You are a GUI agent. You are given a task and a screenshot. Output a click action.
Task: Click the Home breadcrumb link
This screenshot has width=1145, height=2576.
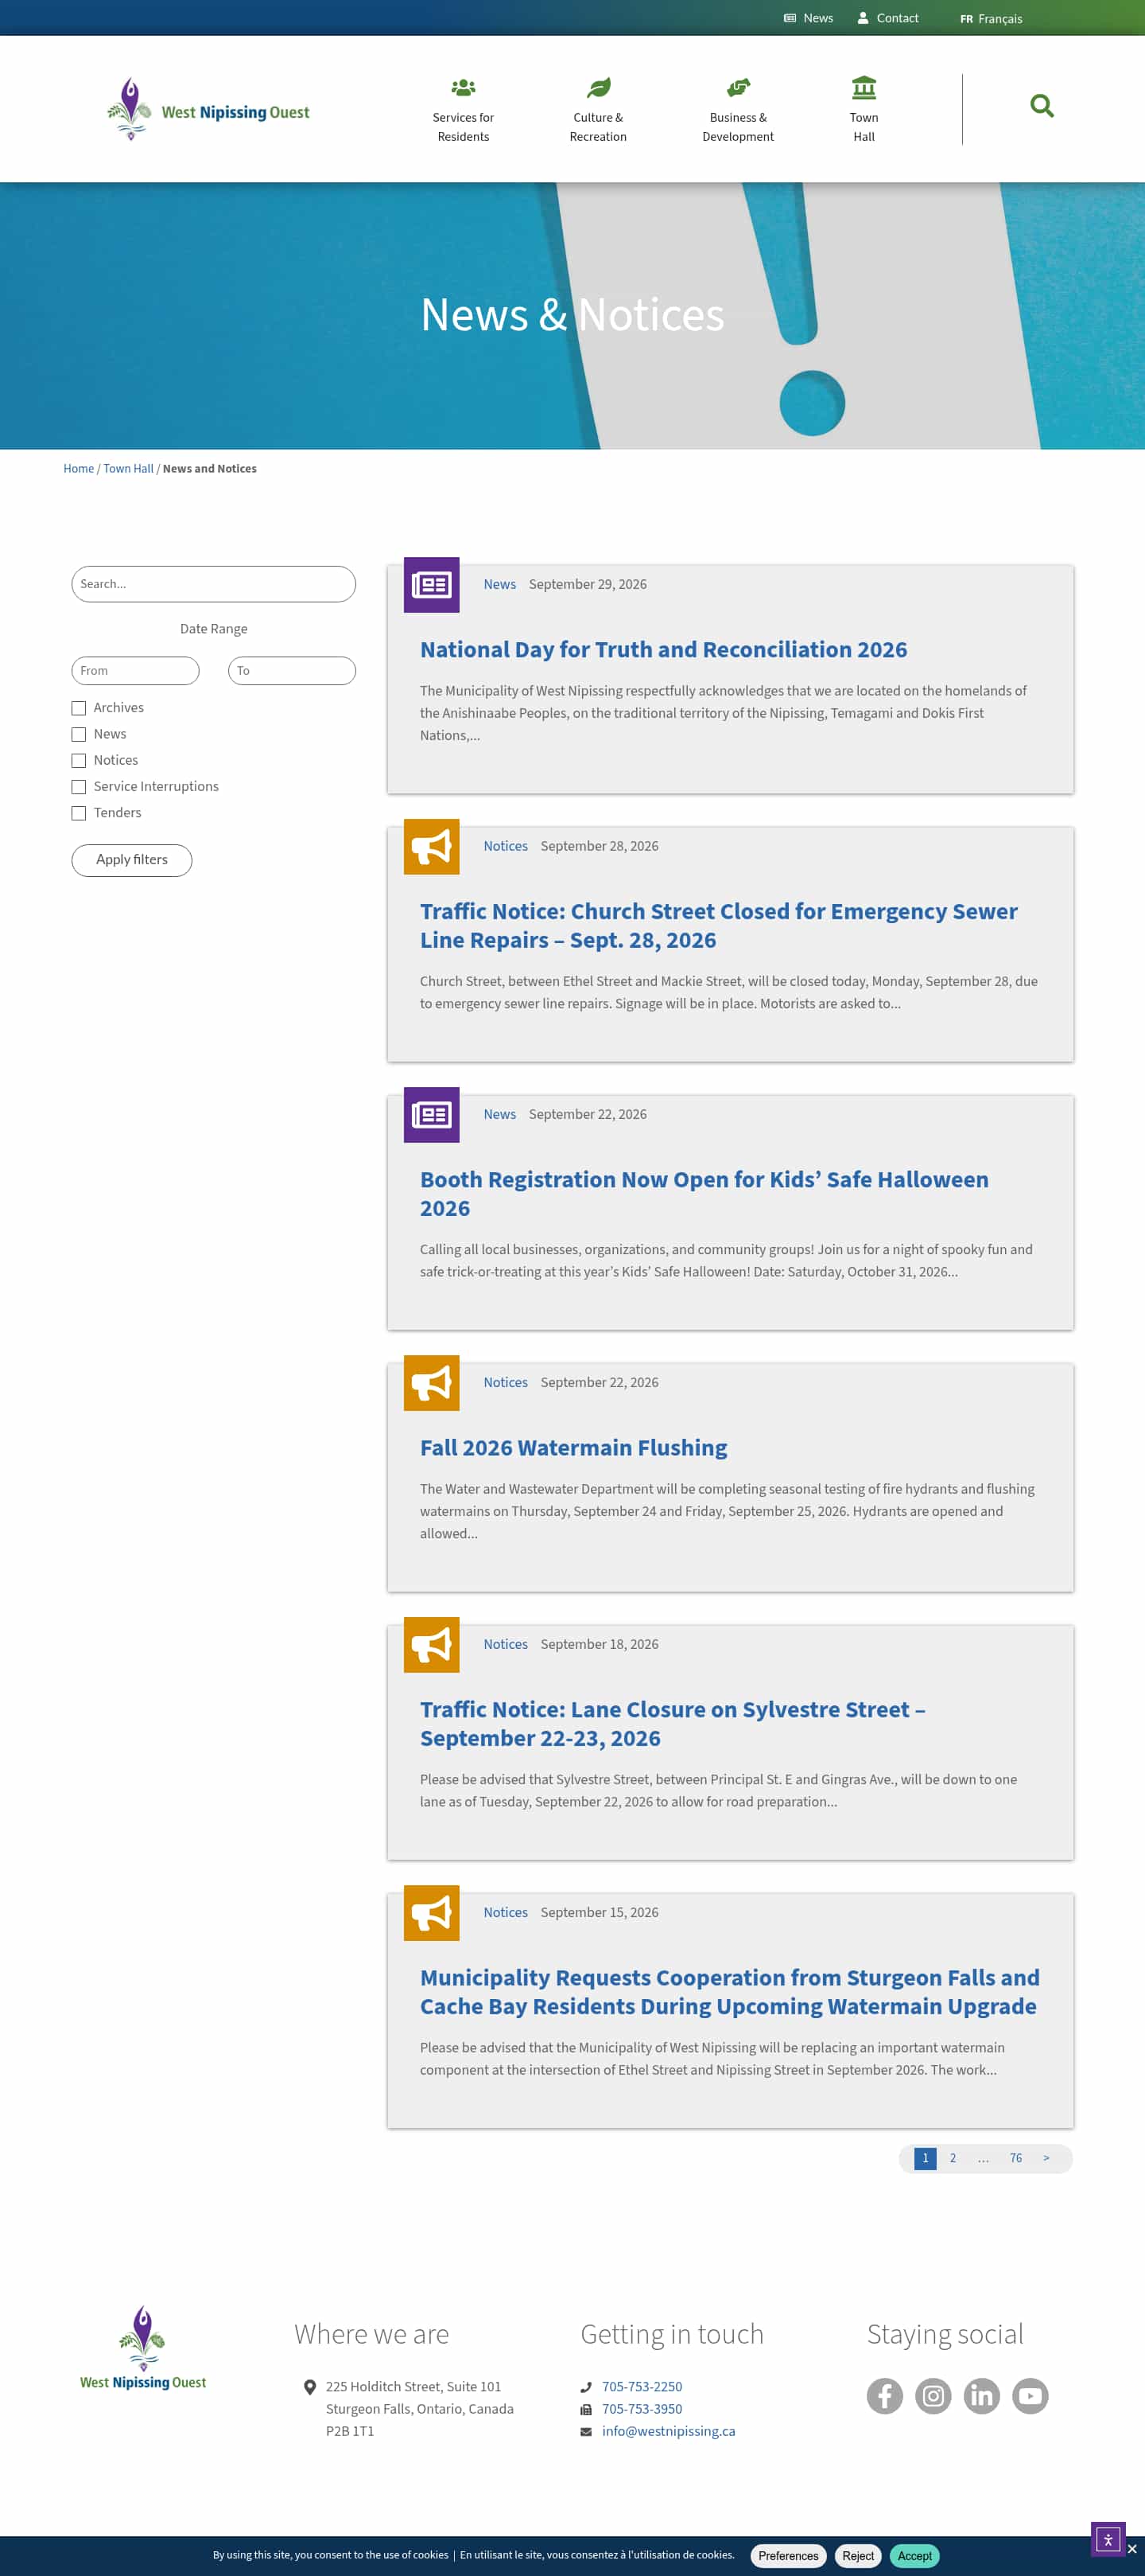click(x=79, y=468)
